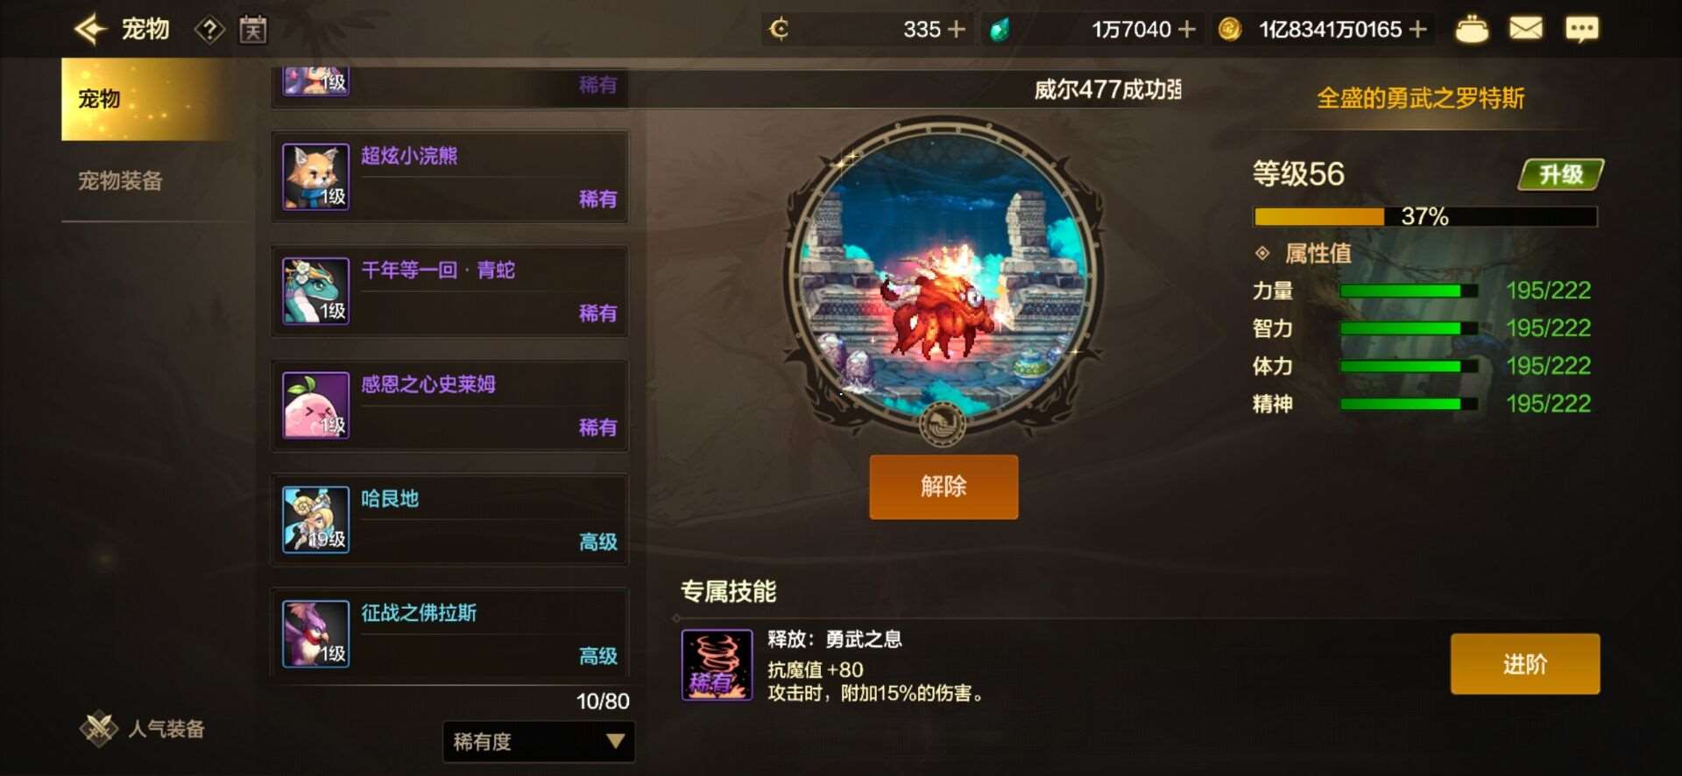The height and width of the screenshot is (776, 1682).
Task: Open the help question mark icon
Action: pyautogui.click(x=209, y=30)
